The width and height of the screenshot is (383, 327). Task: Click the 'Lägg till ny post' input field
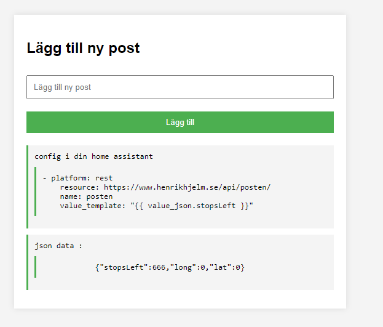point(180,87)
